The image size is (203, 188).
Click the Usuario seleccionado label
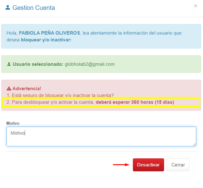(x=38, y=64)
